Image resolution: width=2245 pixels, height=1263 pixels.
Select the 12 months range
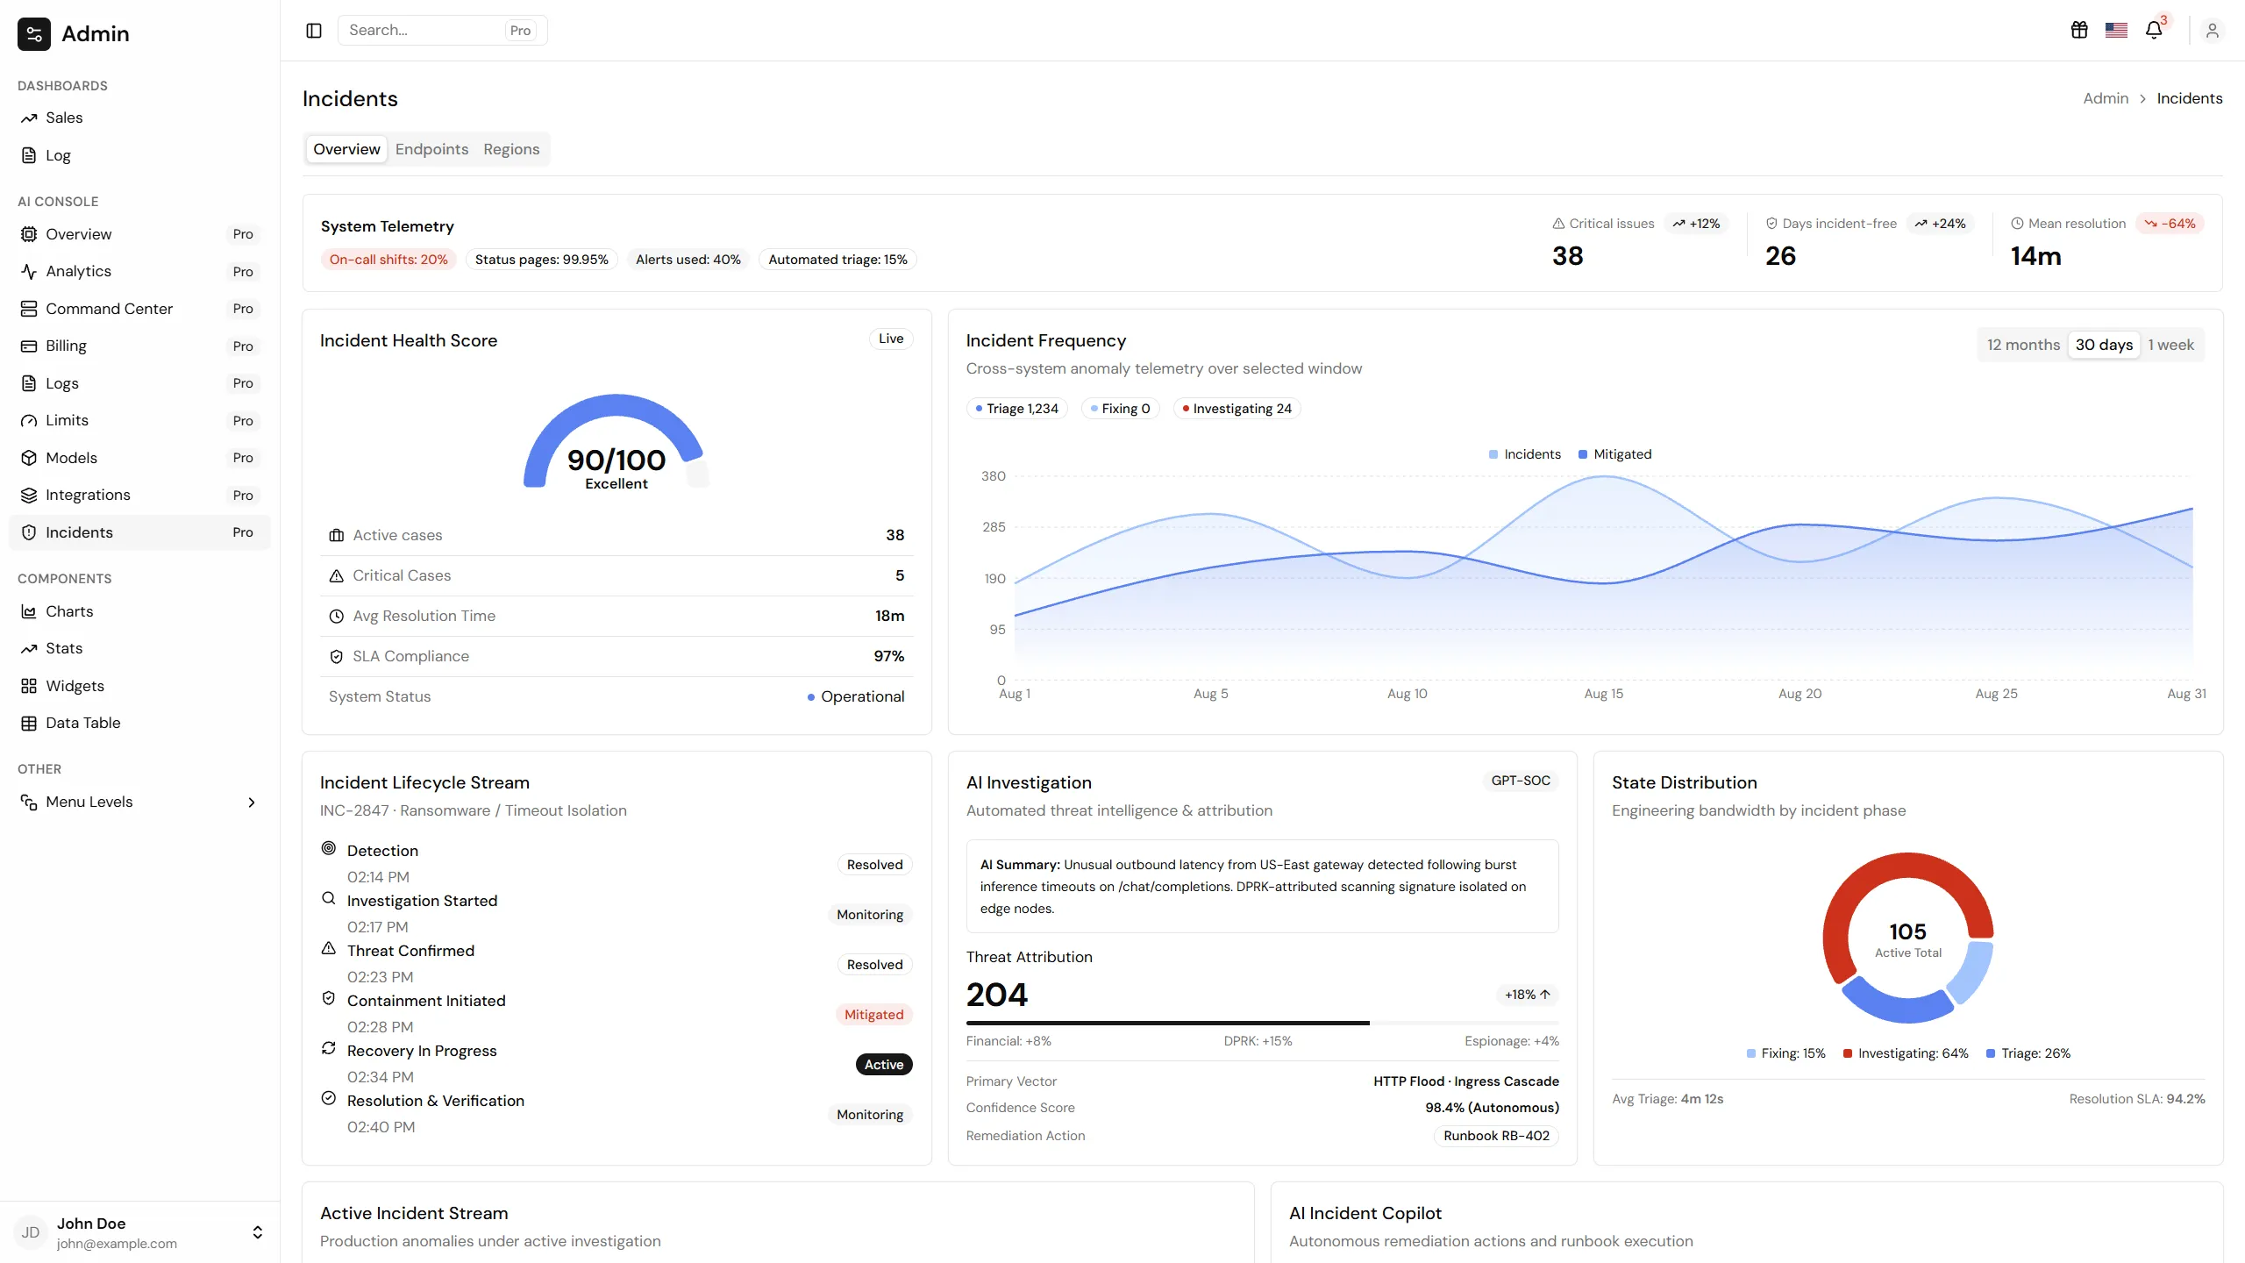(x=2023, y=345)
